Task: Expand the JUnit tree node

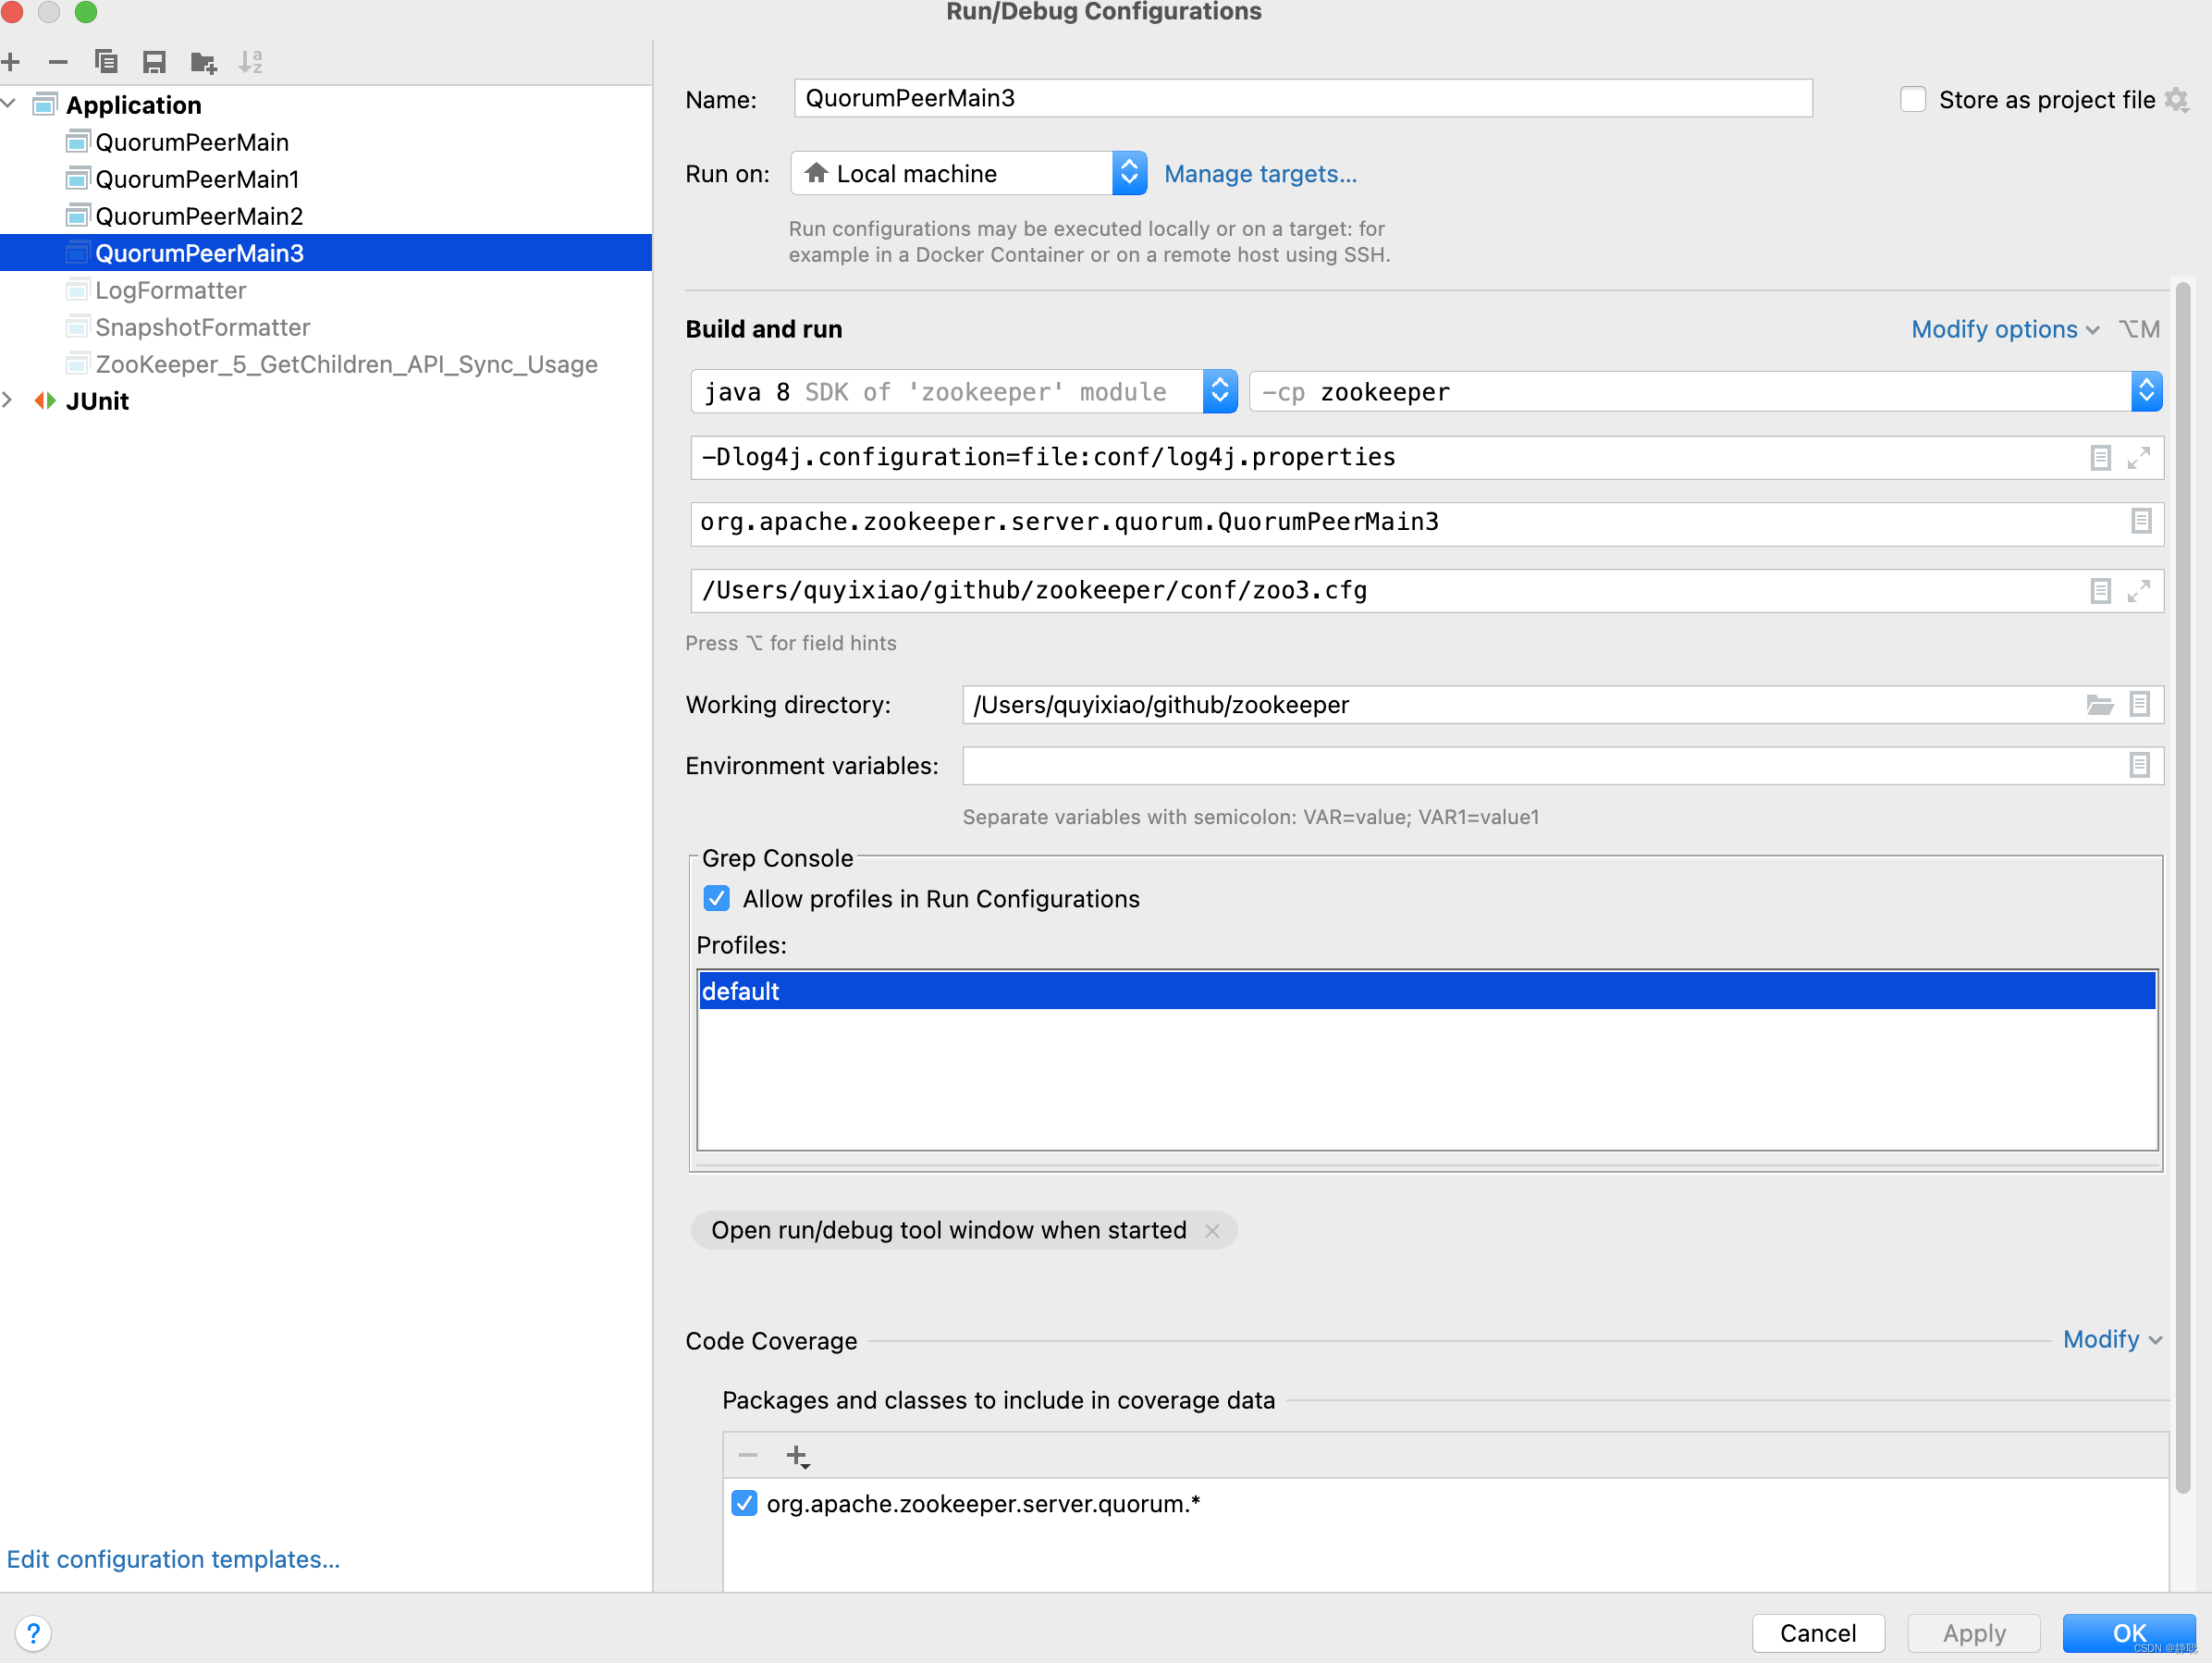Action: (9, 401)
